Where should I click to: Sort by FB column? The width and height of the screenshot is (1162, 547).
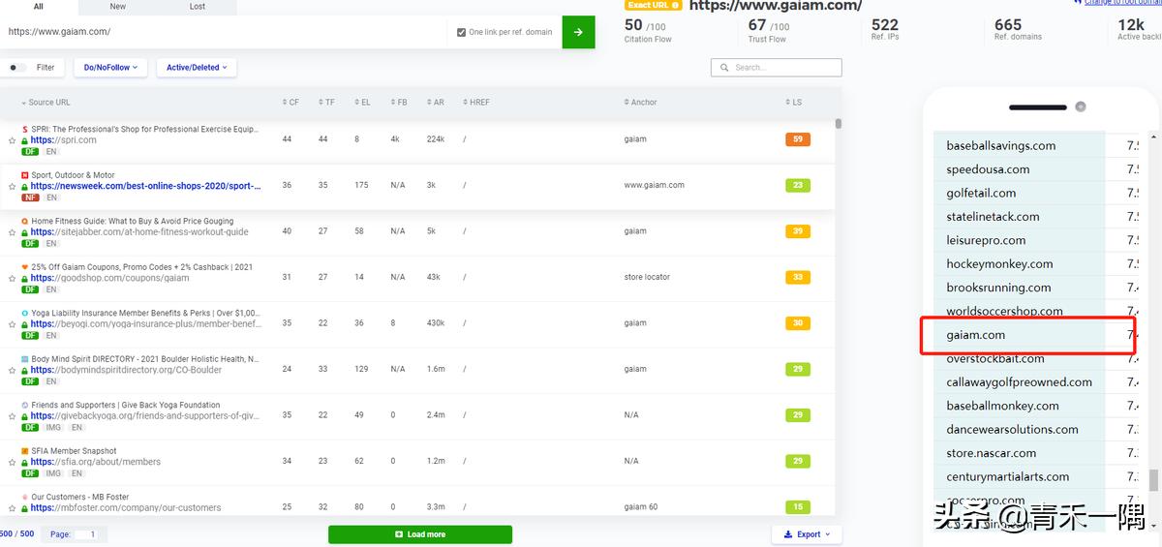pos(398,103)
